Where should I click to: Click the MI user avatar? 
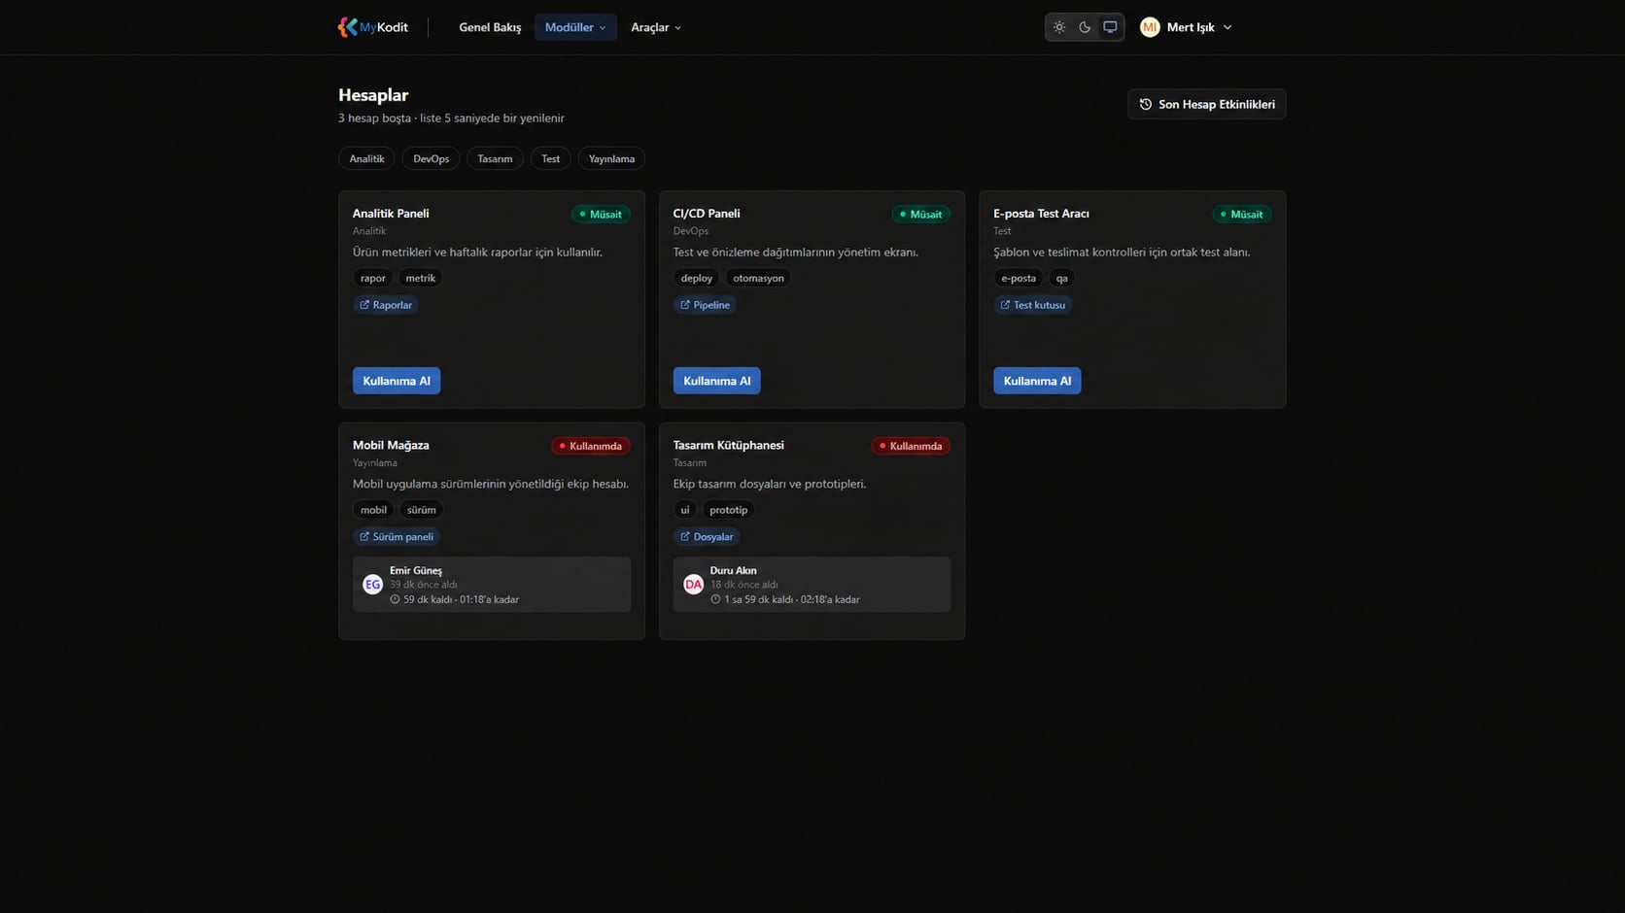coord(1150,27)
